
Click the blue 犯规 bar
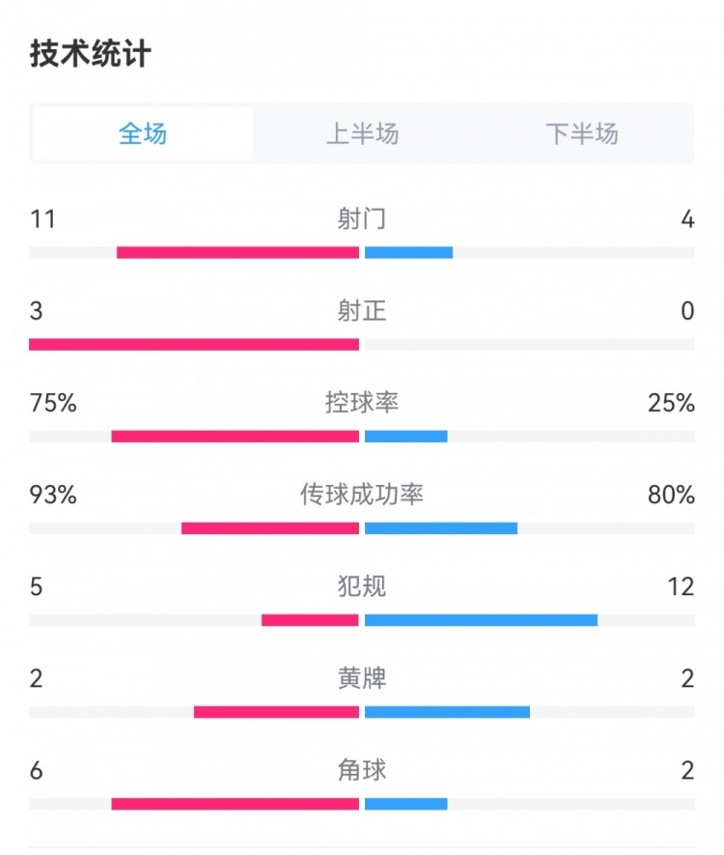481,620
